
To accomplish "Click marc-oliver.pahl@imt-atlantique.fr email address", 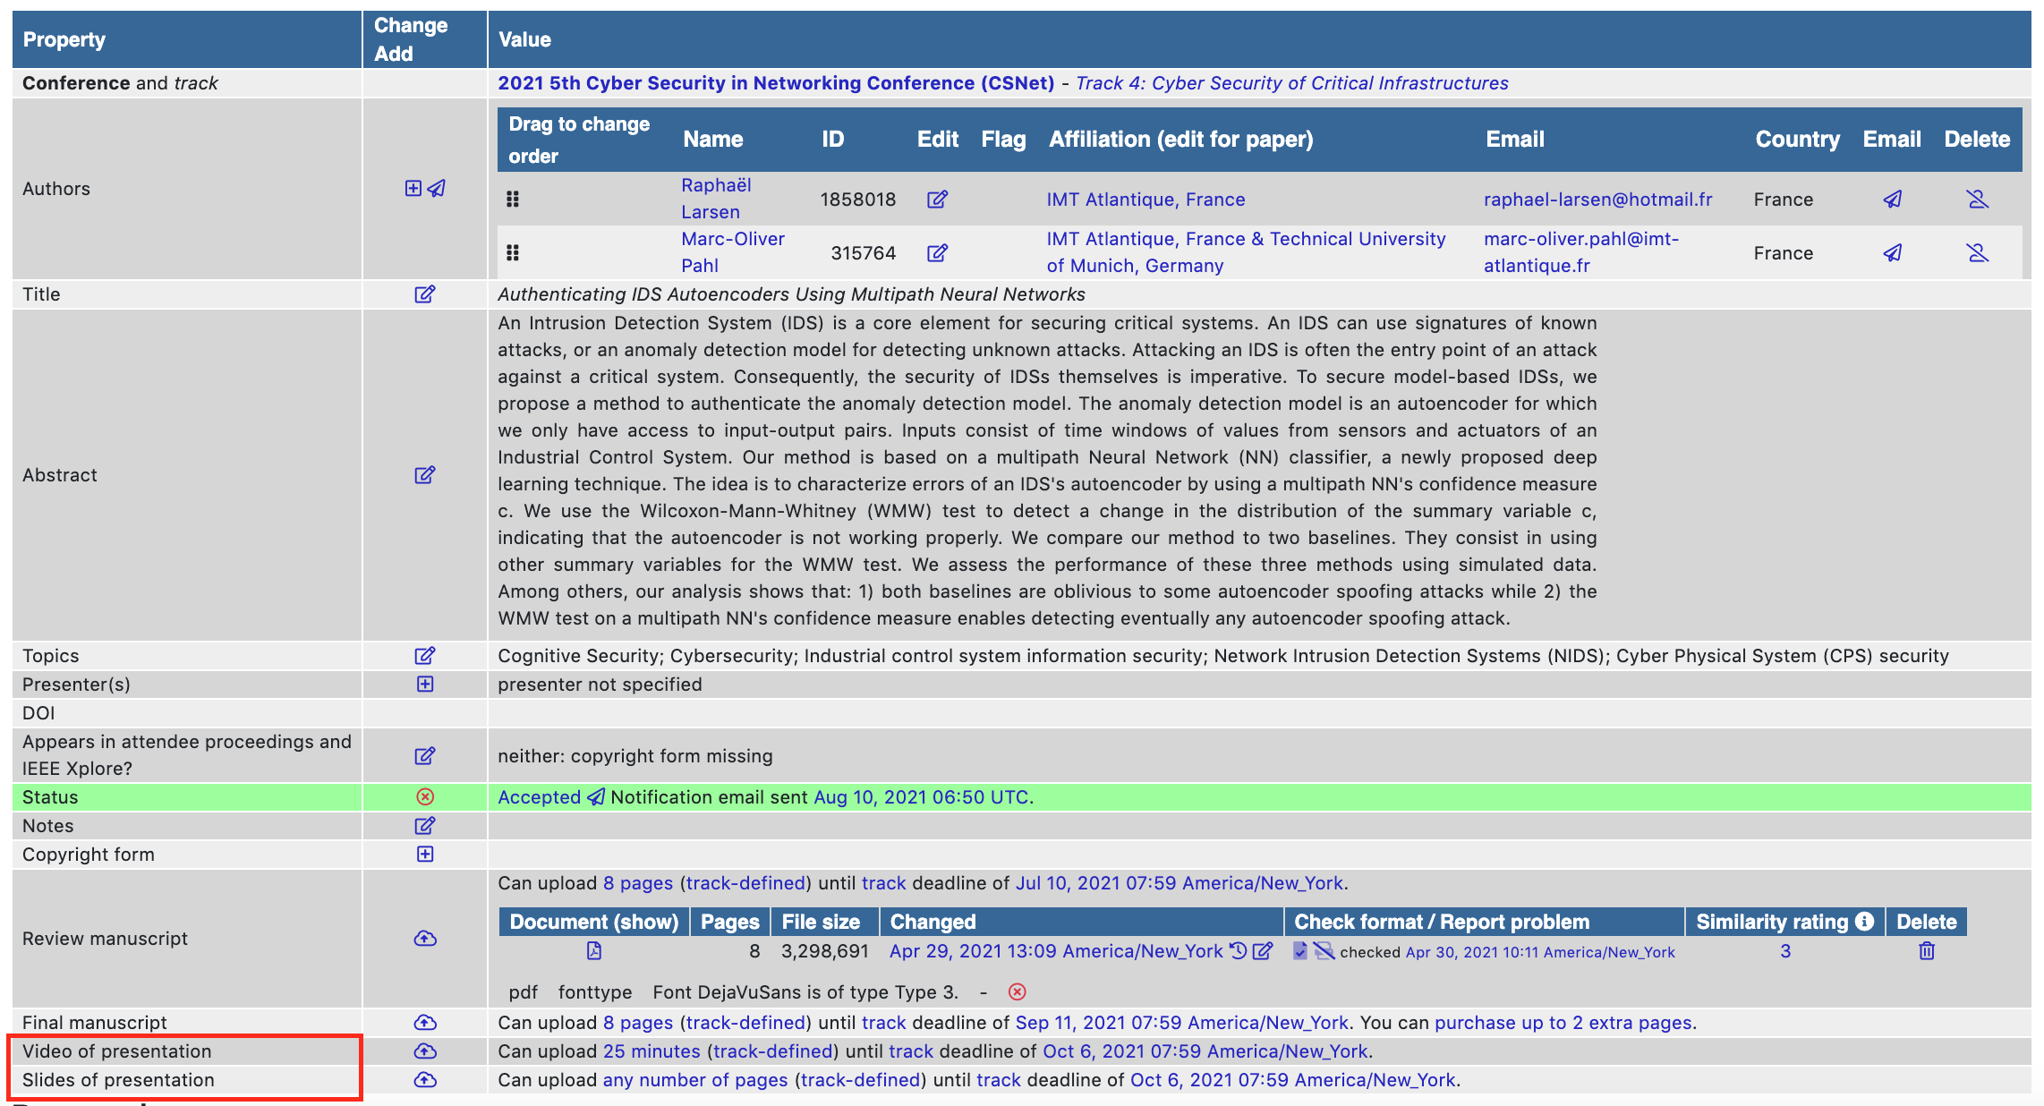I will click(x=1581, y=252).
